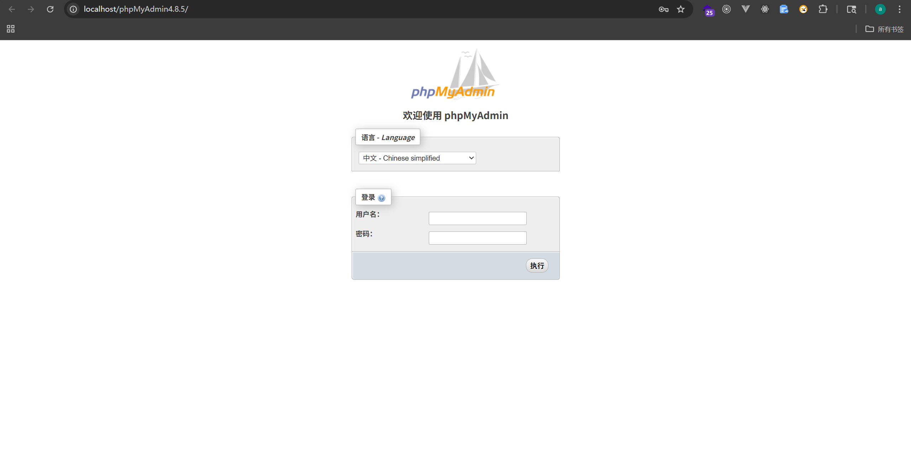Open the saved passwords key icon
Screen dimensions: 911x466
663,9
